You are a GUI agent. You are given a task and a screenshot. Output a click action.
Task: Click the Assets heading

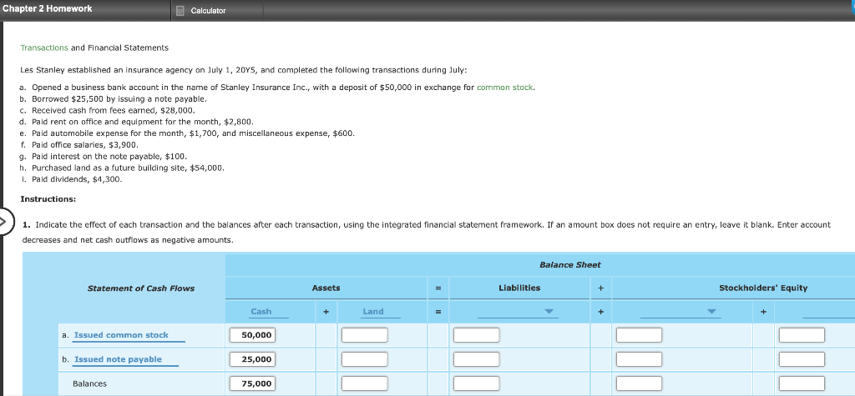pos(326,288)
